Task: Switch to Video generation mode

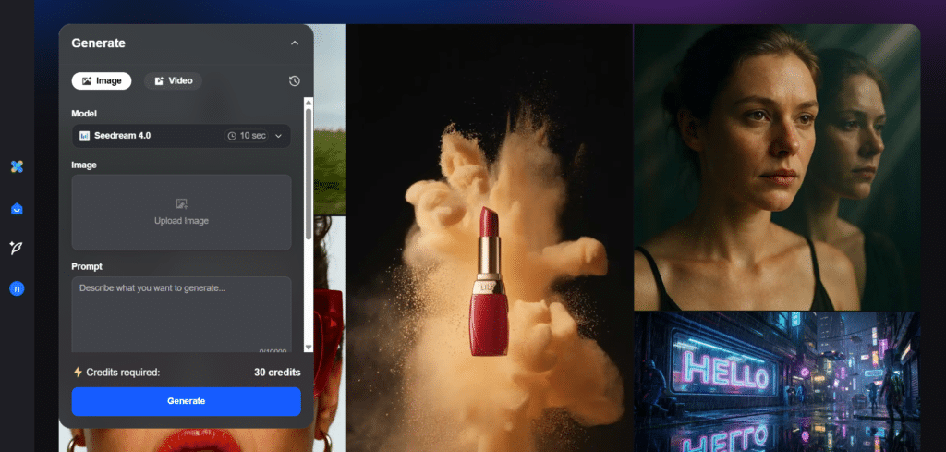Action: pyautogui.click(x=173, y=81)
